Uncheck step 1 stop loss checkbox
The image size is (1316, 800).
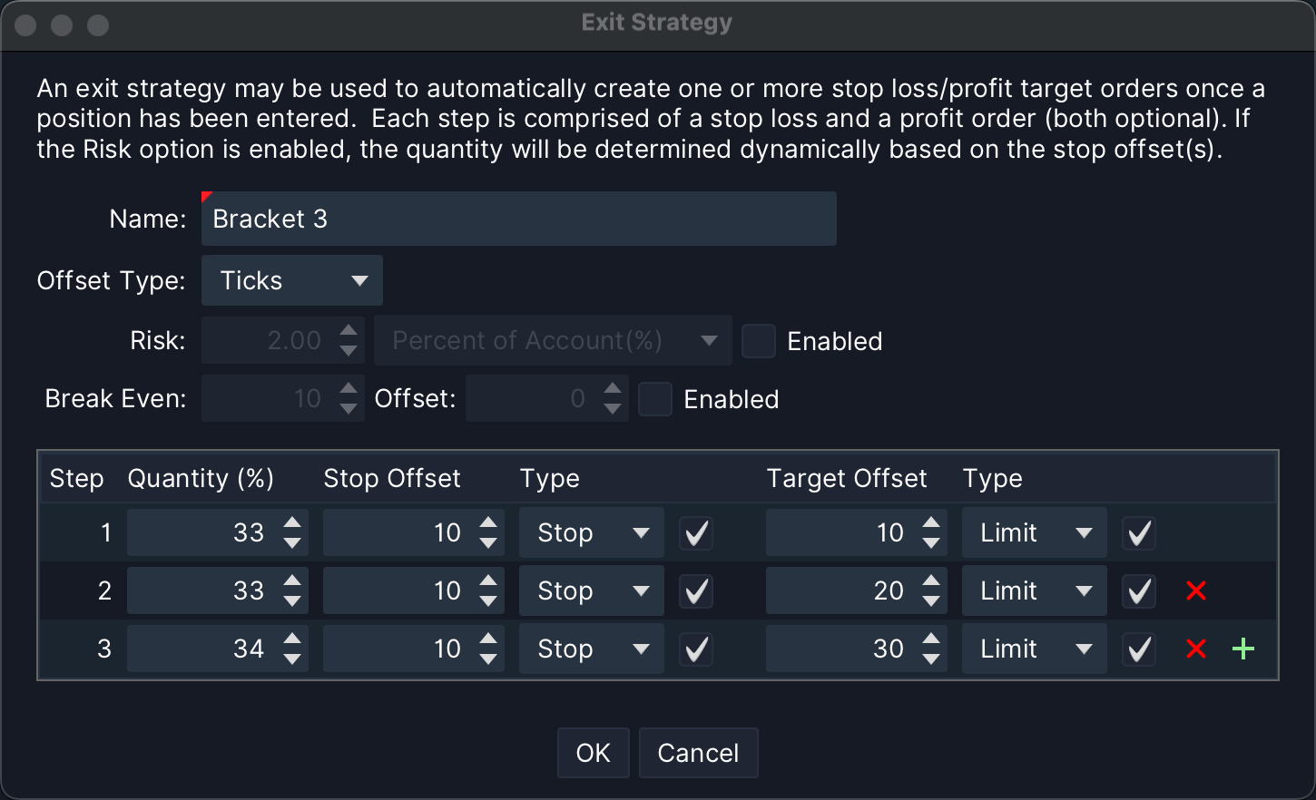696,533
